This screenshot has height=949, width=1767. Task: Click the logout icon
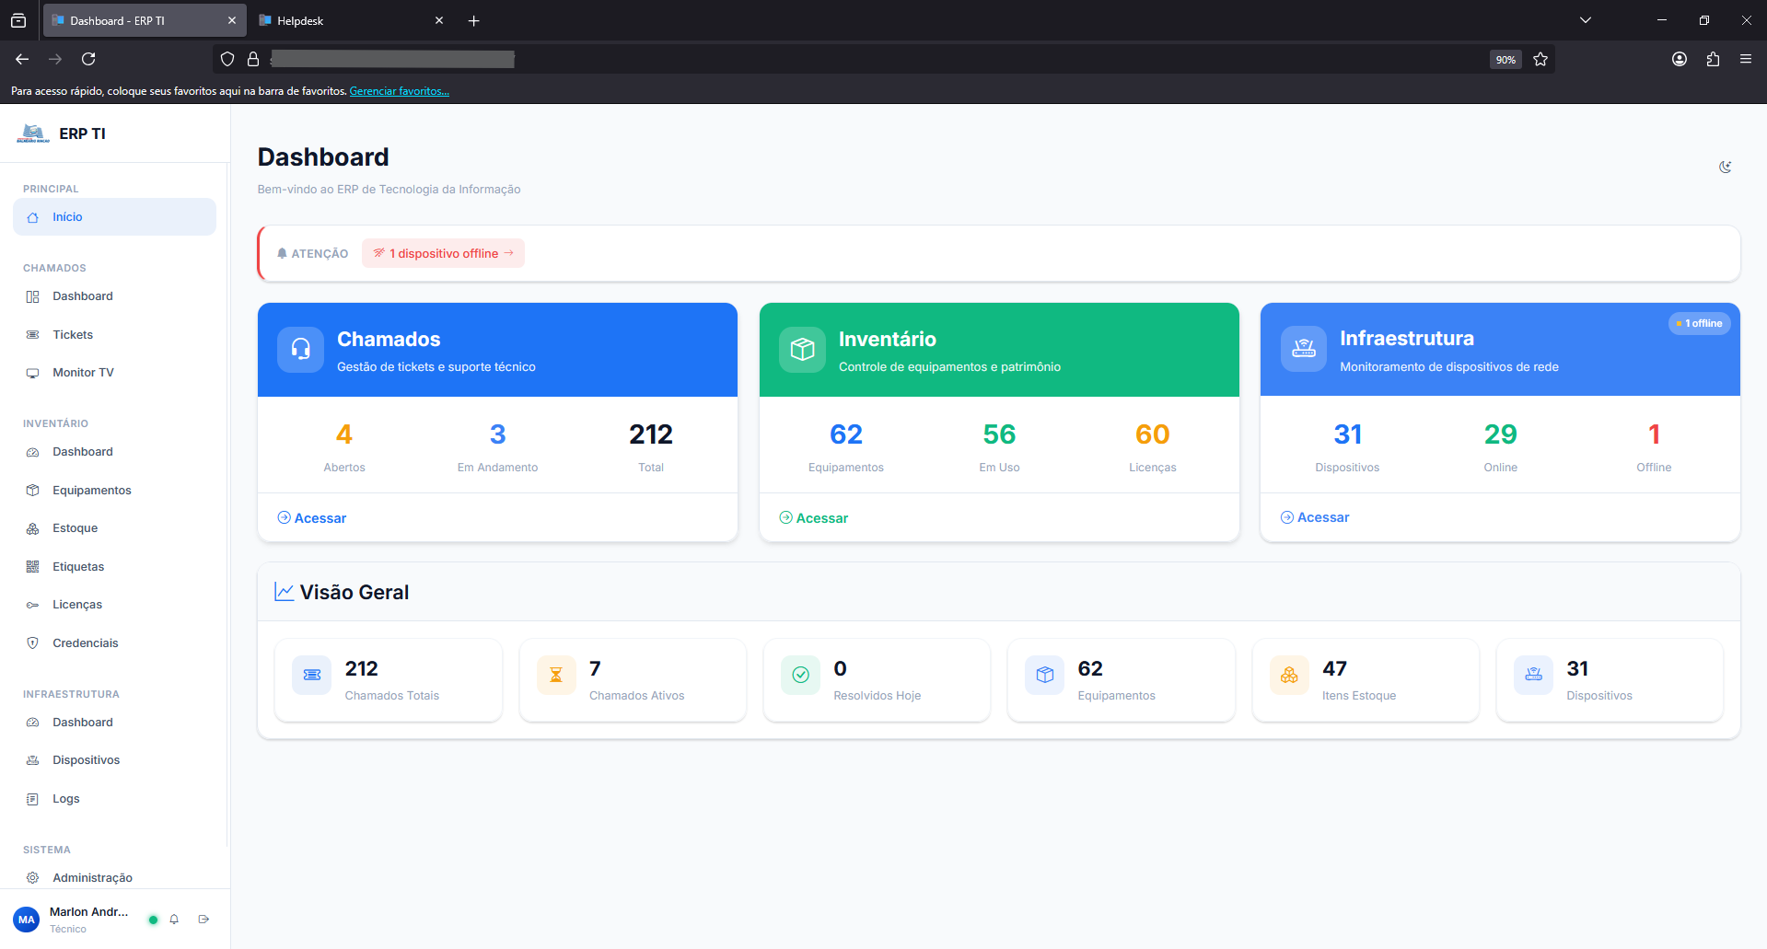203,920
